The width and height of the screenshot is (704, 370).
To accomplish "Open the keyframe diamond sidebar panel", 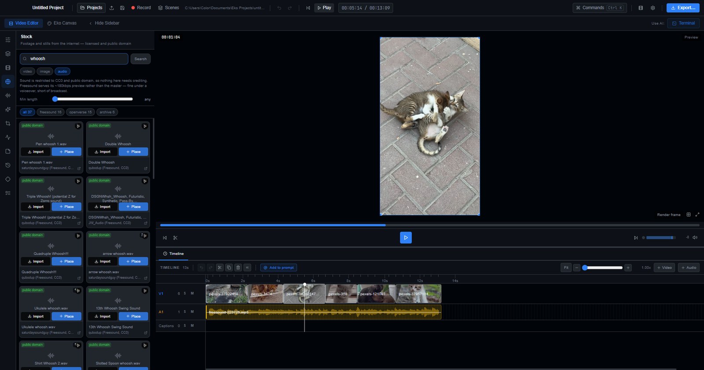I will point(8,179).
